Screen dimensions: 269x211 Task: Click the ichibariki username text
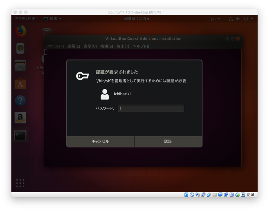pos(122,94)
